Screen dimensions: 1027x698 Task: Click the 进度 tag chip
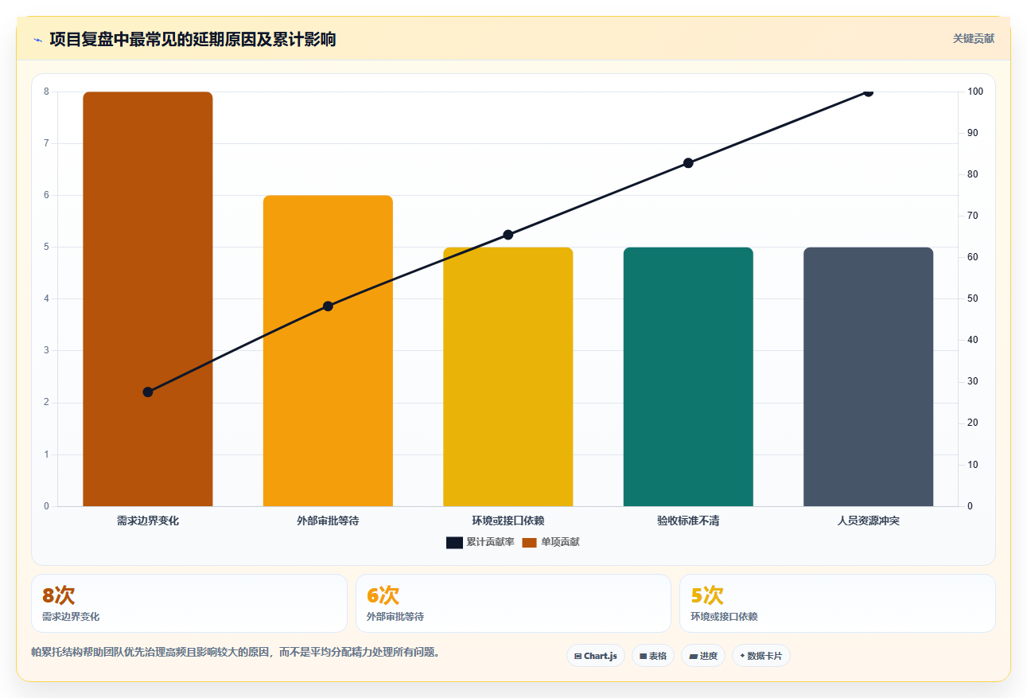coord(703,656)
